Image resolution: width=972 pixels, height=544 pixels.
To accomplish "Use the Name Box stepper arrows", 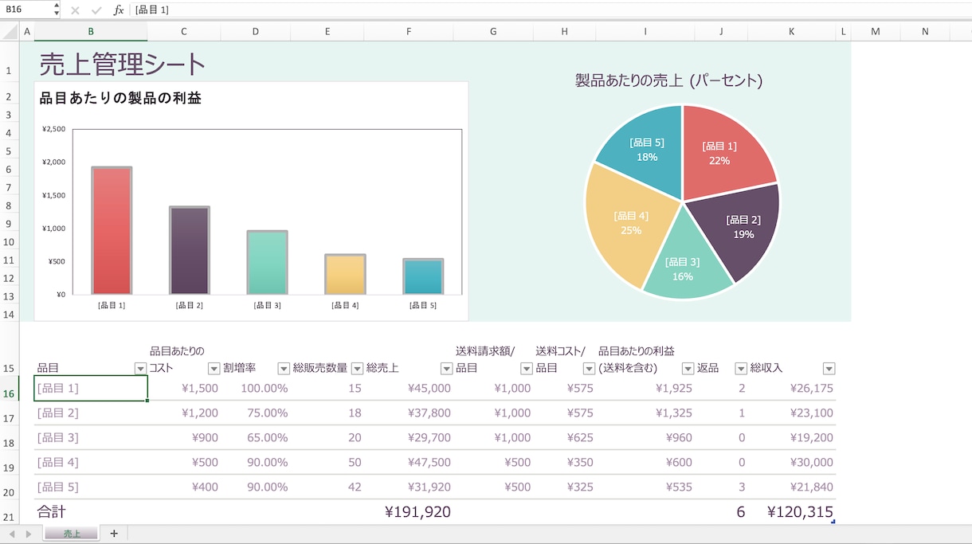I will point(57,10).
